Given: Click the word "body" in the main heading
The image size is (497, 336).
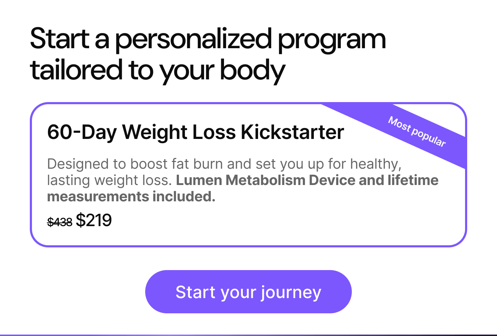Looking at the screenshot, I should [252, 70].
